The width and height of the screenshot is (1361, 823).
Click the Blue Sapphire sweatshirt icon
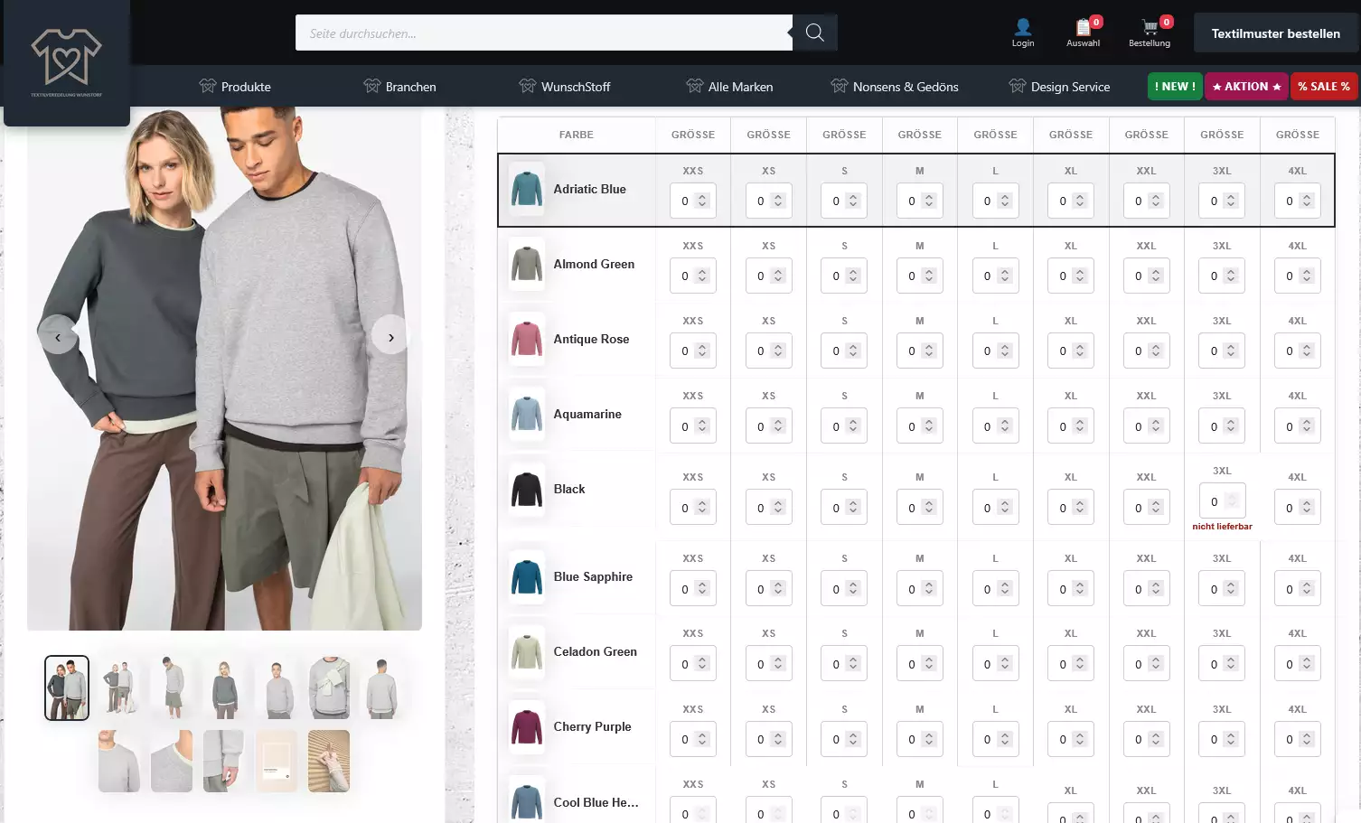click(x=526, y=576)
